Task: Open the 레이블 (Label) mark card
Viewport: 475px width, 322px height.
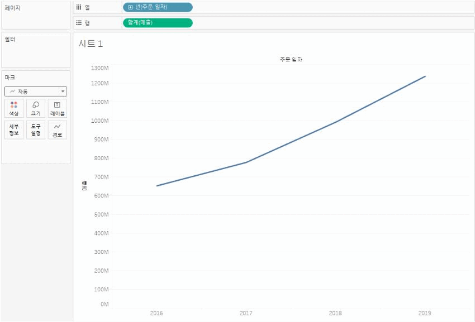Action: click(57, 108)
